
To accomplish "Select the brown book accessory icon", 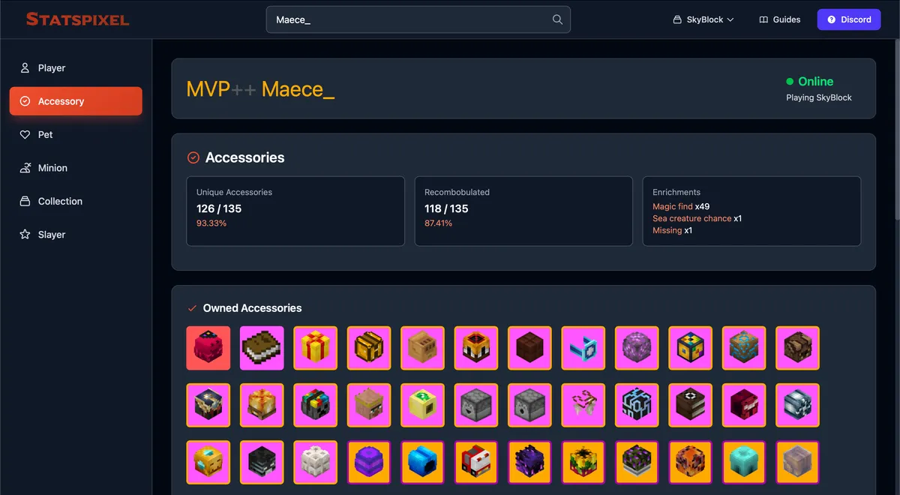I will [262, 348].
